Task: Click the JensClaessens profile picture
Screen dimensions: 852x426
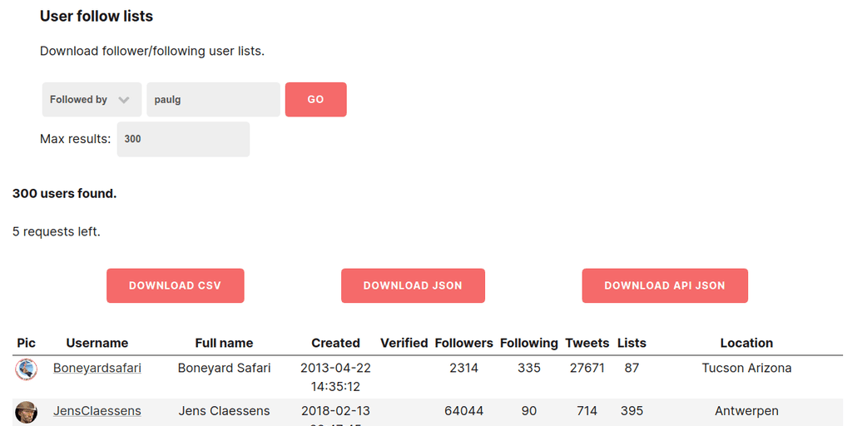Action: pyautogui.click(x=27, y=412)
